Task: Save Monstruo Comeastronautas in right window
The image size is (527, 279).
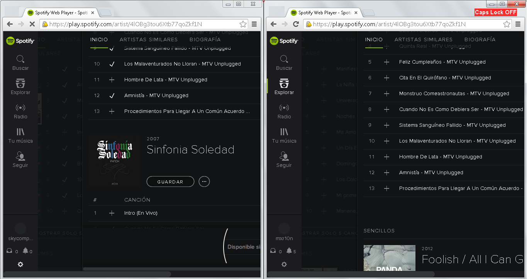Action: point(387,94)
